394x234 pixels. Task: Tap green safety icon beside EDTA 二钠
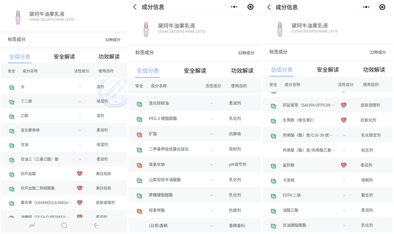coord(273,196)
